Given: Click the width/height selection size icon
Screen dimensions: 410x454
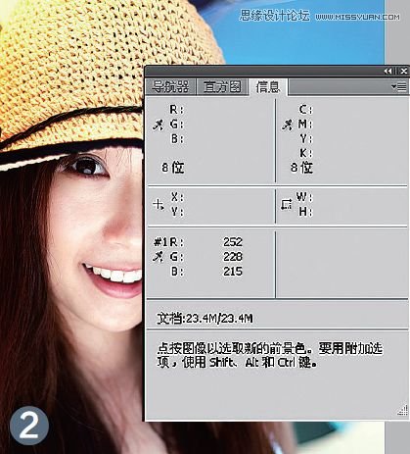Looking at the screenshot, I should (287, 205).
